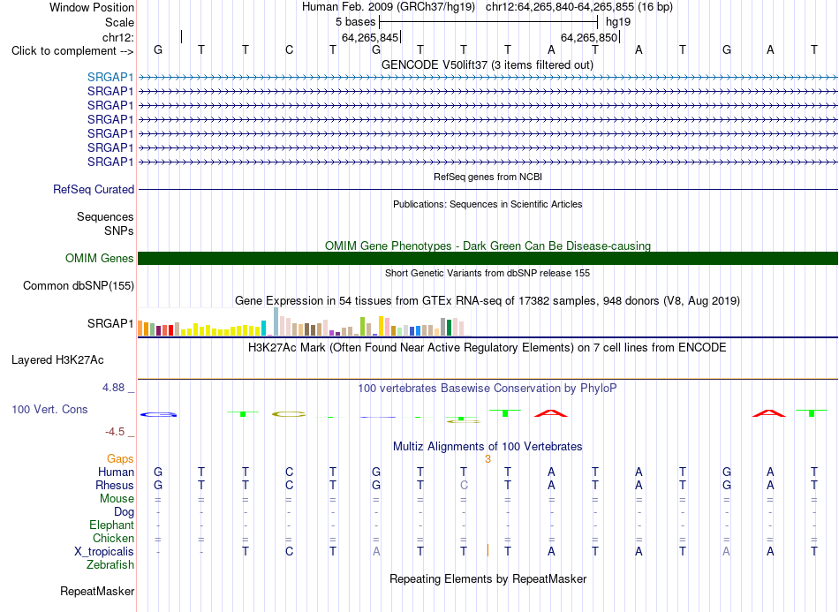Click 'Short Genetic Variants from dbSNP release 155'
Screen dimensions: 839x612
coord(488,273)
